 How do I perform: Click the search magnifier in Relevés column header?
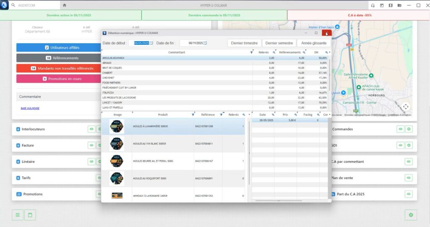click(x=274, y=52)
